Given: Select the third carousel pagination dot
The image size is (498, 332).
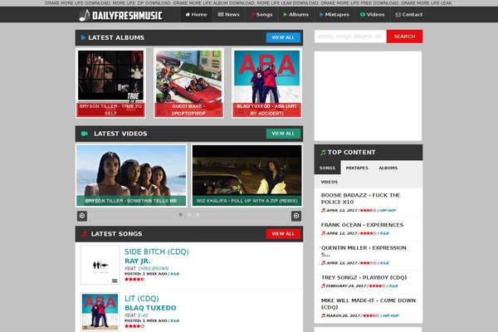Looking at the screenshot, I should click(198, 215).
